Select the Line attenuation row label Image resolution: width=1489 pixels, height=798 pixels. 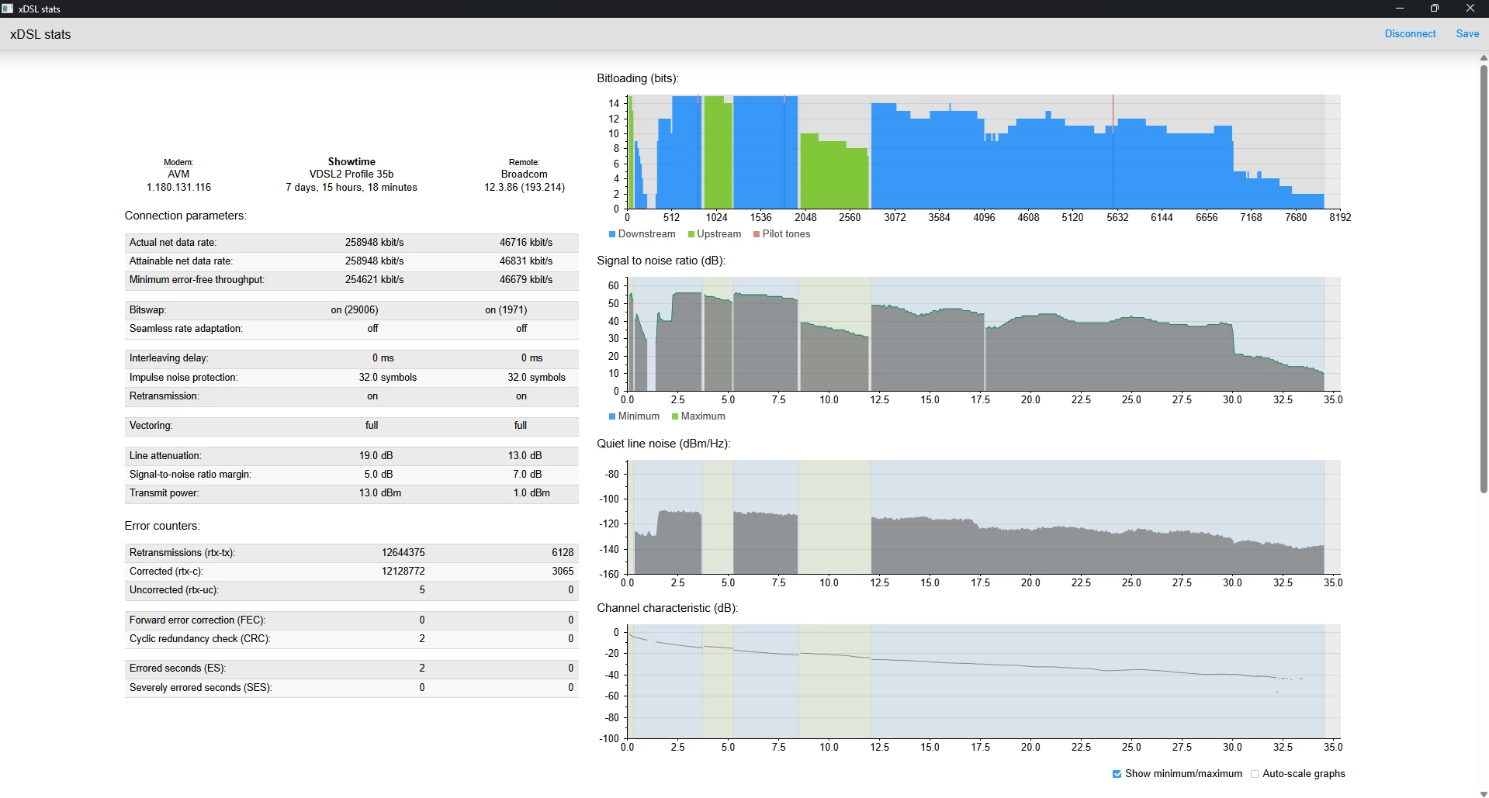coord(165,456)
